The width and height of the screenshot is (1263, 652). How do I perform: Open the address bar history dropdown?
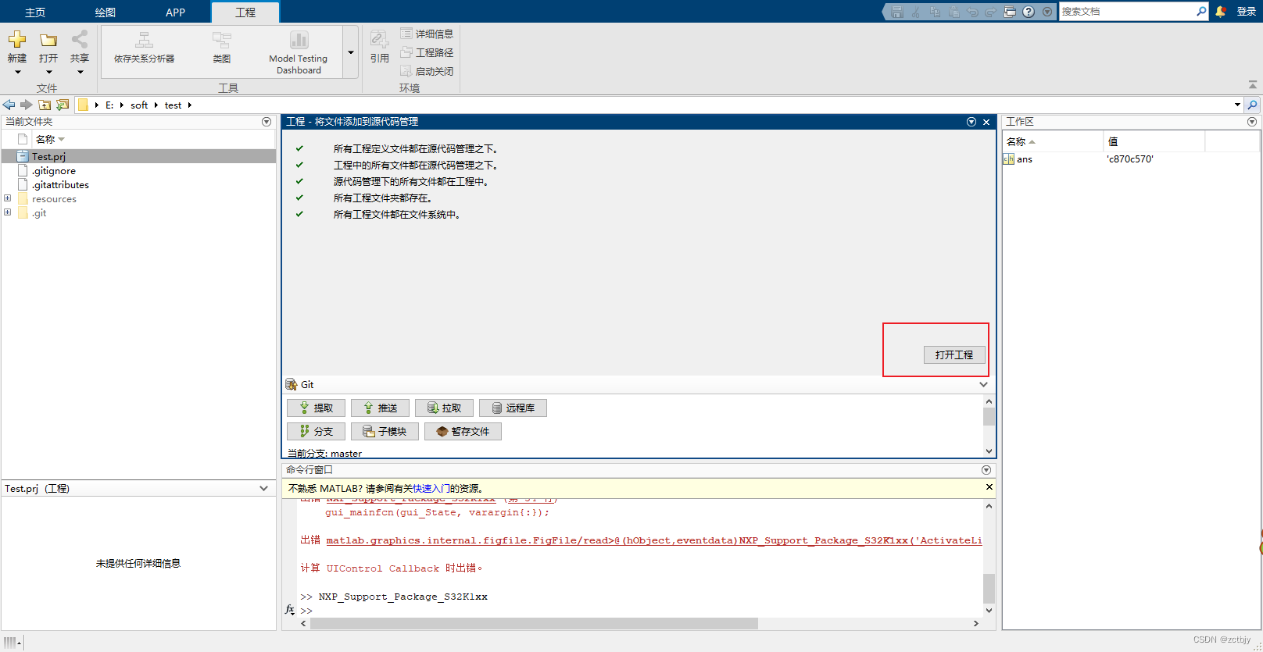click(1237, 105)
